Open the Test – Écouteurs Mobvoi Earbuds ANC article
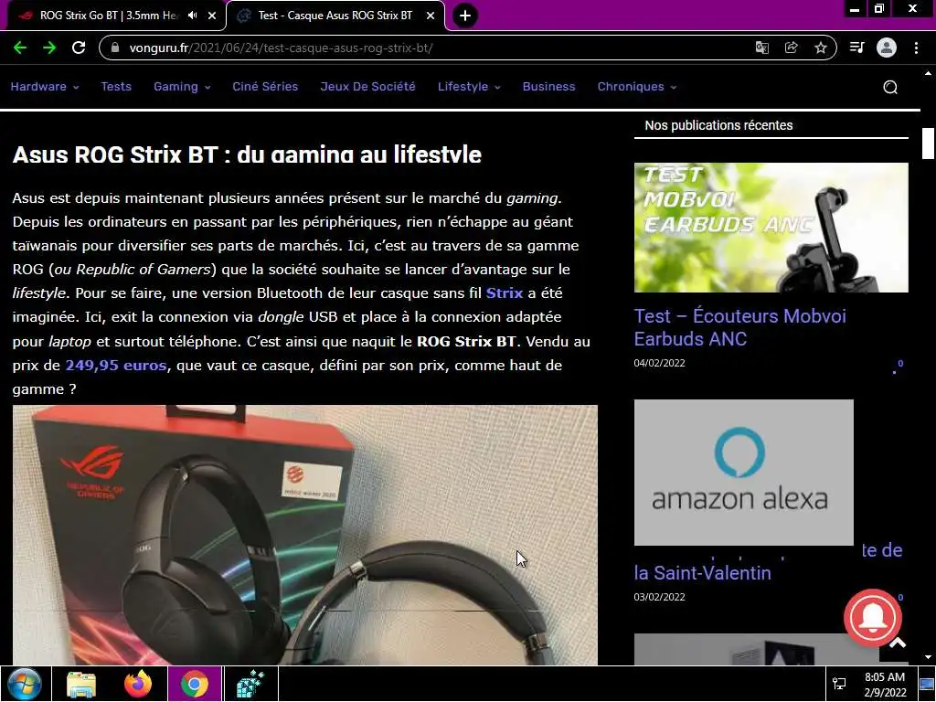This screenshot has height=702, width=936. pyautogui.click(x=739, y=327)
